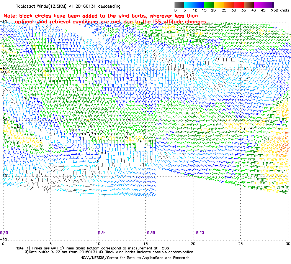Click the green 15-20 knots legend segment
This screenshot has height=264, width=291.
pos(209,5)
